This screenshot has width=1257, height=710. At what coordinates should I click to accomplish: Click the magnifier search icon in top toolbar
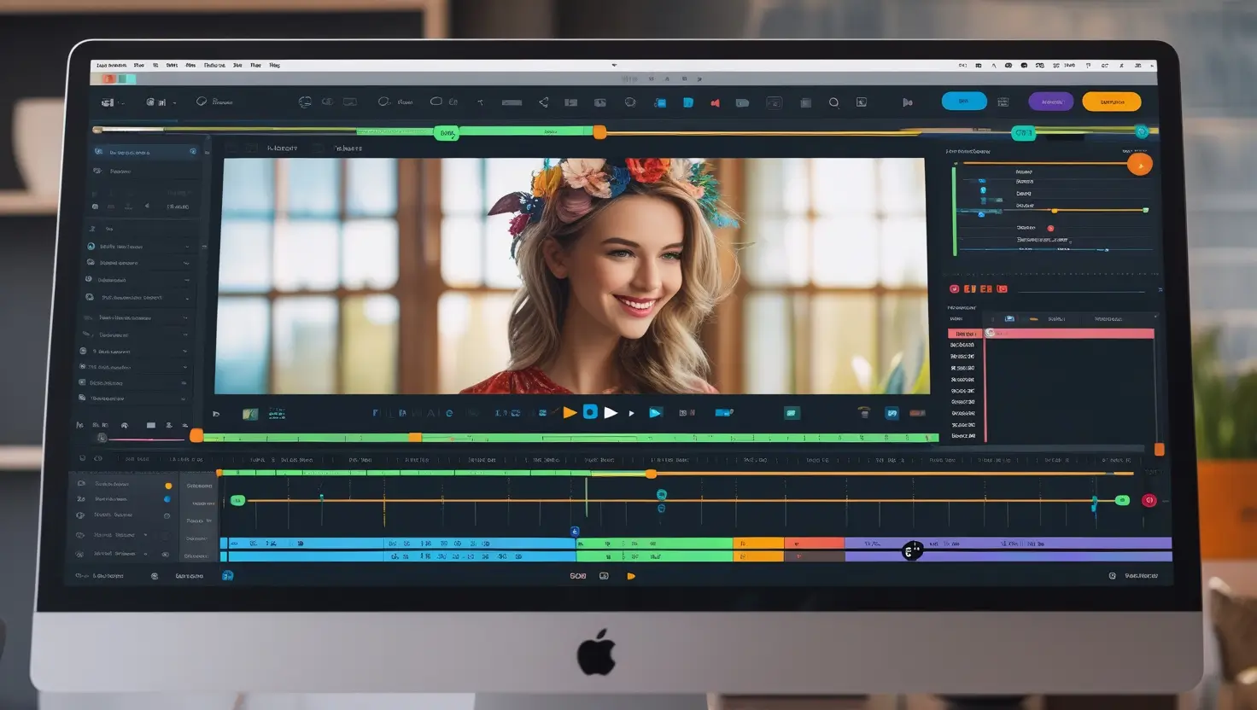[833, 102]
